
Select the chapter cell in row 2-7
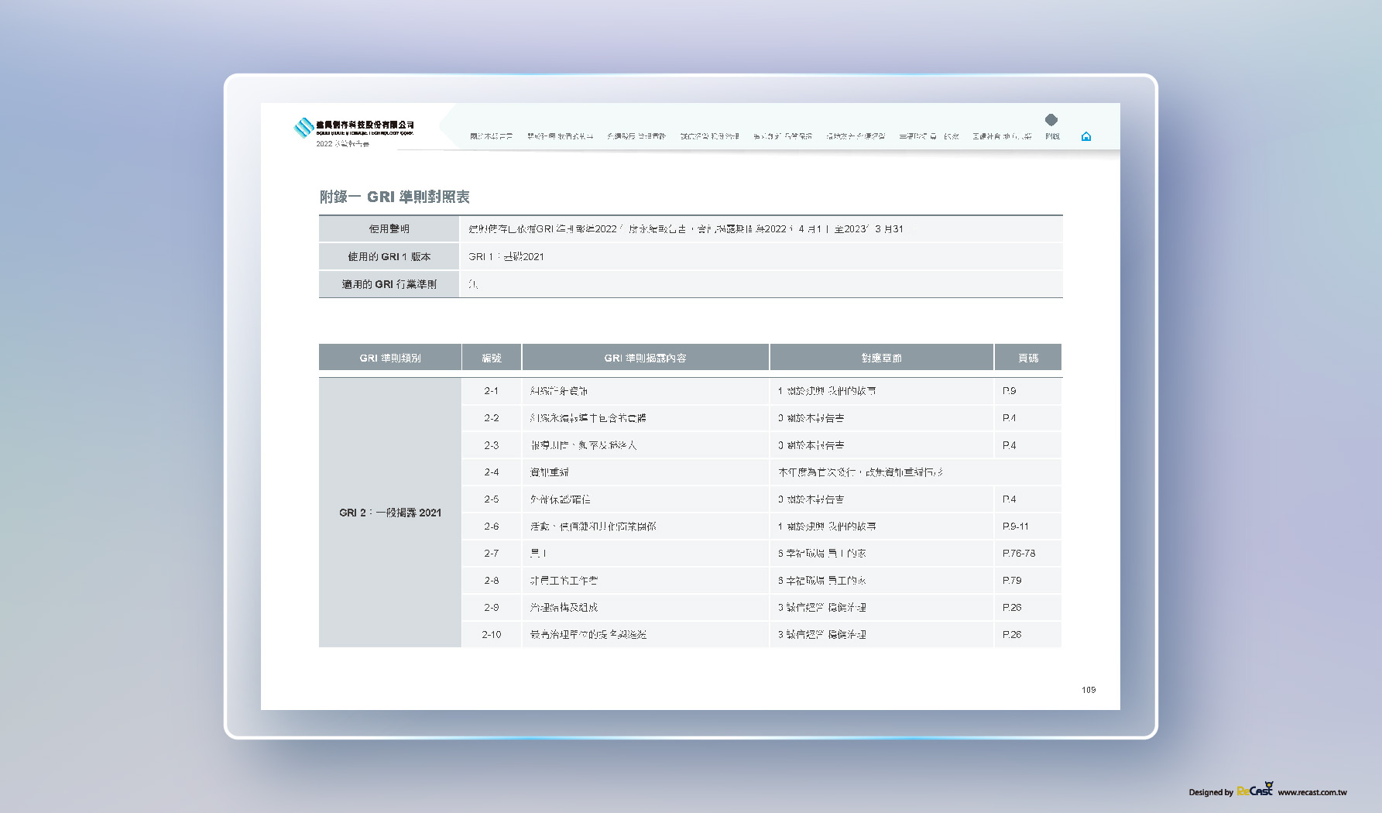pyautogui.click(x=882, y=554)
